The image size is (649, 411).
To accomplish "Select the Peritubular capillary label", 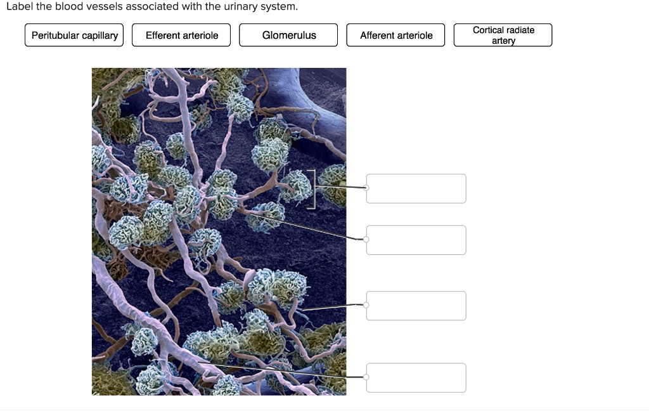I will 74,36.
